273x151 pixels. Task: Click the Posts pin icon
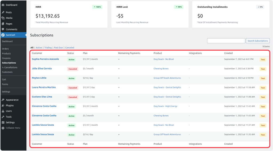(3, 12)
